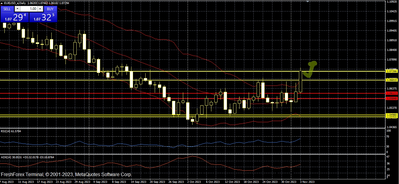The image size is (399, 184).
Task: Click the buy price 1.07 32 tile
Action: click(x=43, y=17)
